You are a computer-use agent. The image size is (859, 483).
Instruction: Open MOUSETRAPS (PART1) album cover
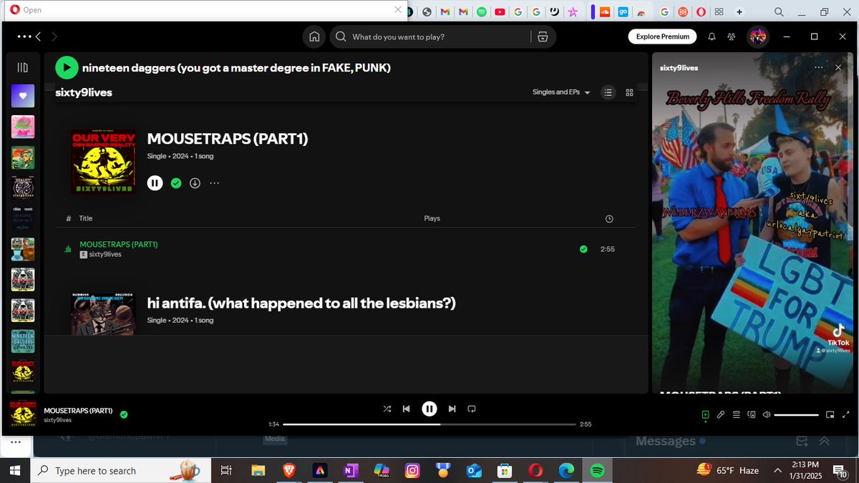[x=103, y=161]
